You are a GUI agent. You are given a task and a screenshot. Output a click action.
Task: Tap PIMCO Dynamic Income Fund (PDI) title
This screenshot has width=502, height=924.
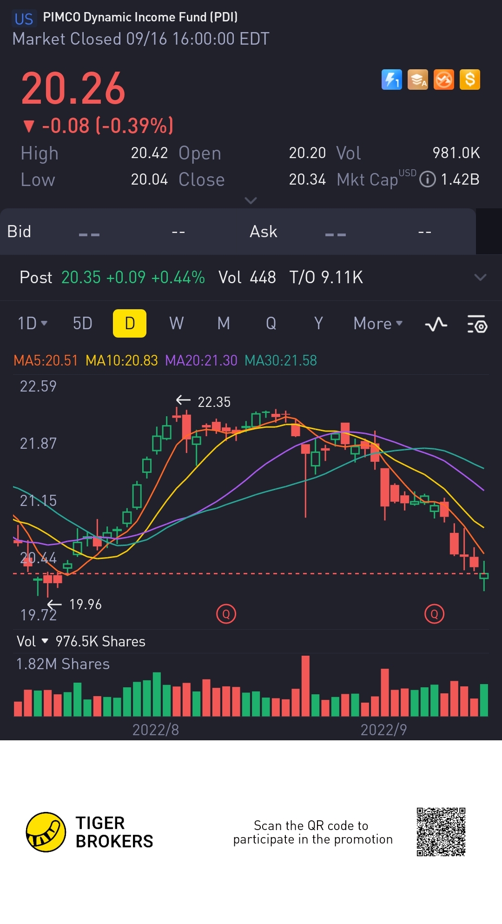pyautogui.click(x=140, y=17)
